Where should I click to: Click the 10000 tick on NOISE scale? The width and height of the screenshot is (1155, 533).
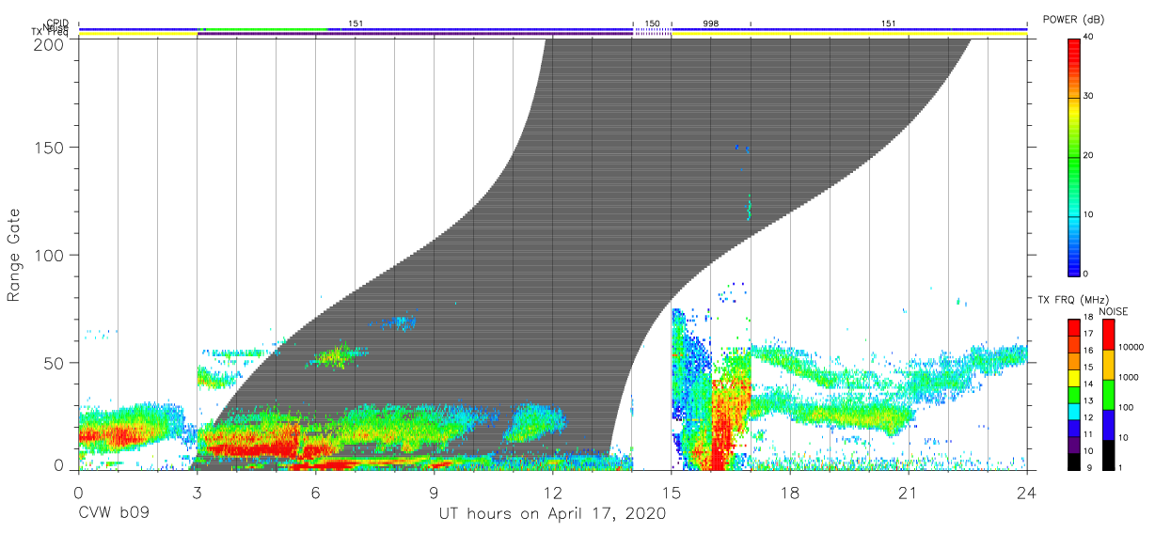tap(1131, 348)
